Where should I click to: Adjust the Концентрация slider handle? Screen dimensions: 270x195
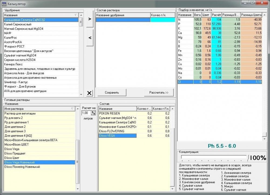click(x=248, y=157)
